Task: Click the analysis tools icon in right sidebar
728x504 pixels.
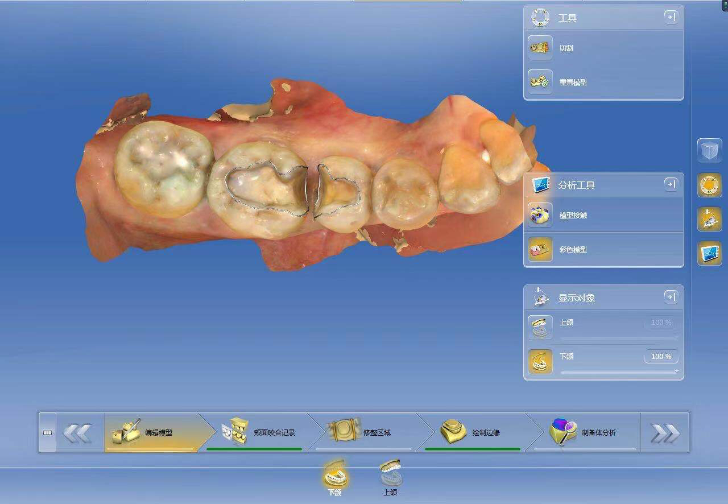Action: 709,253
